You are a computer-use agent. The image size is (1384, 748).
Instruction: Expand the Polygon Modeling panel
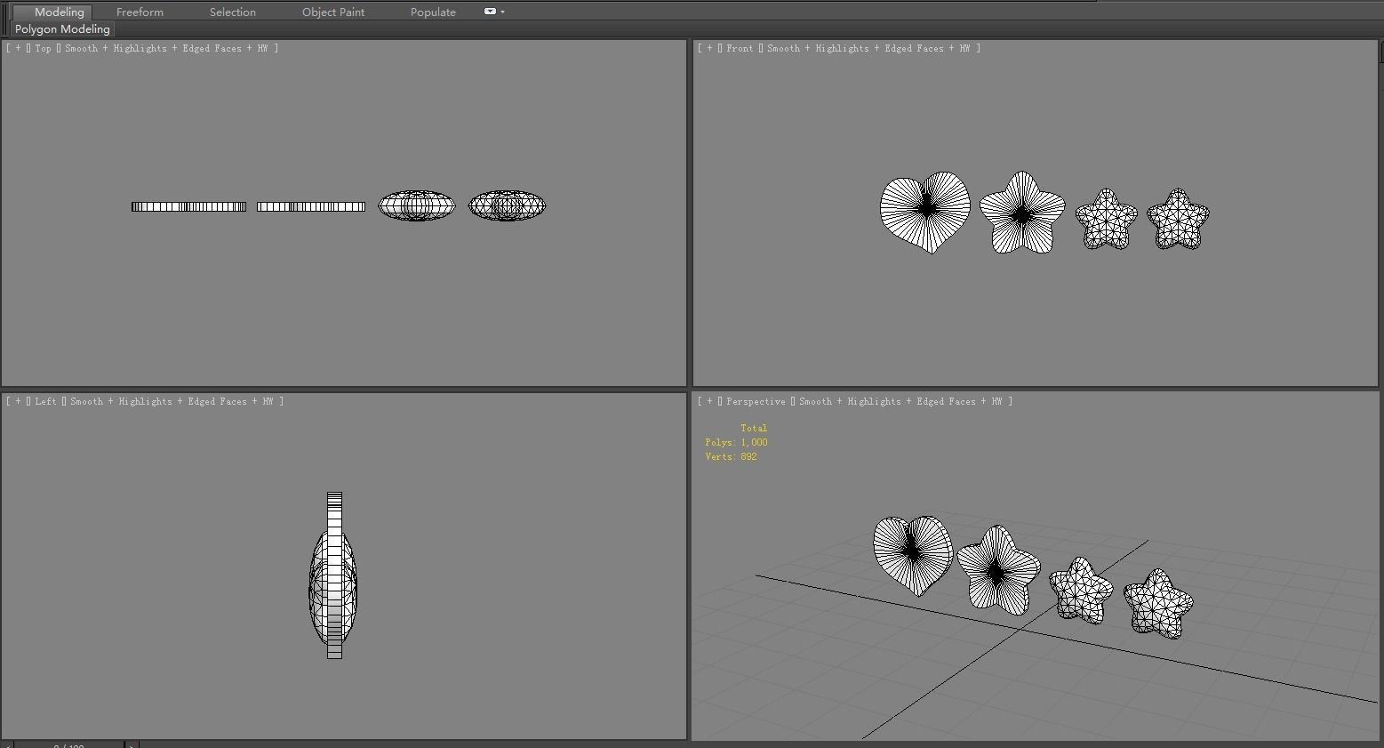62,28
